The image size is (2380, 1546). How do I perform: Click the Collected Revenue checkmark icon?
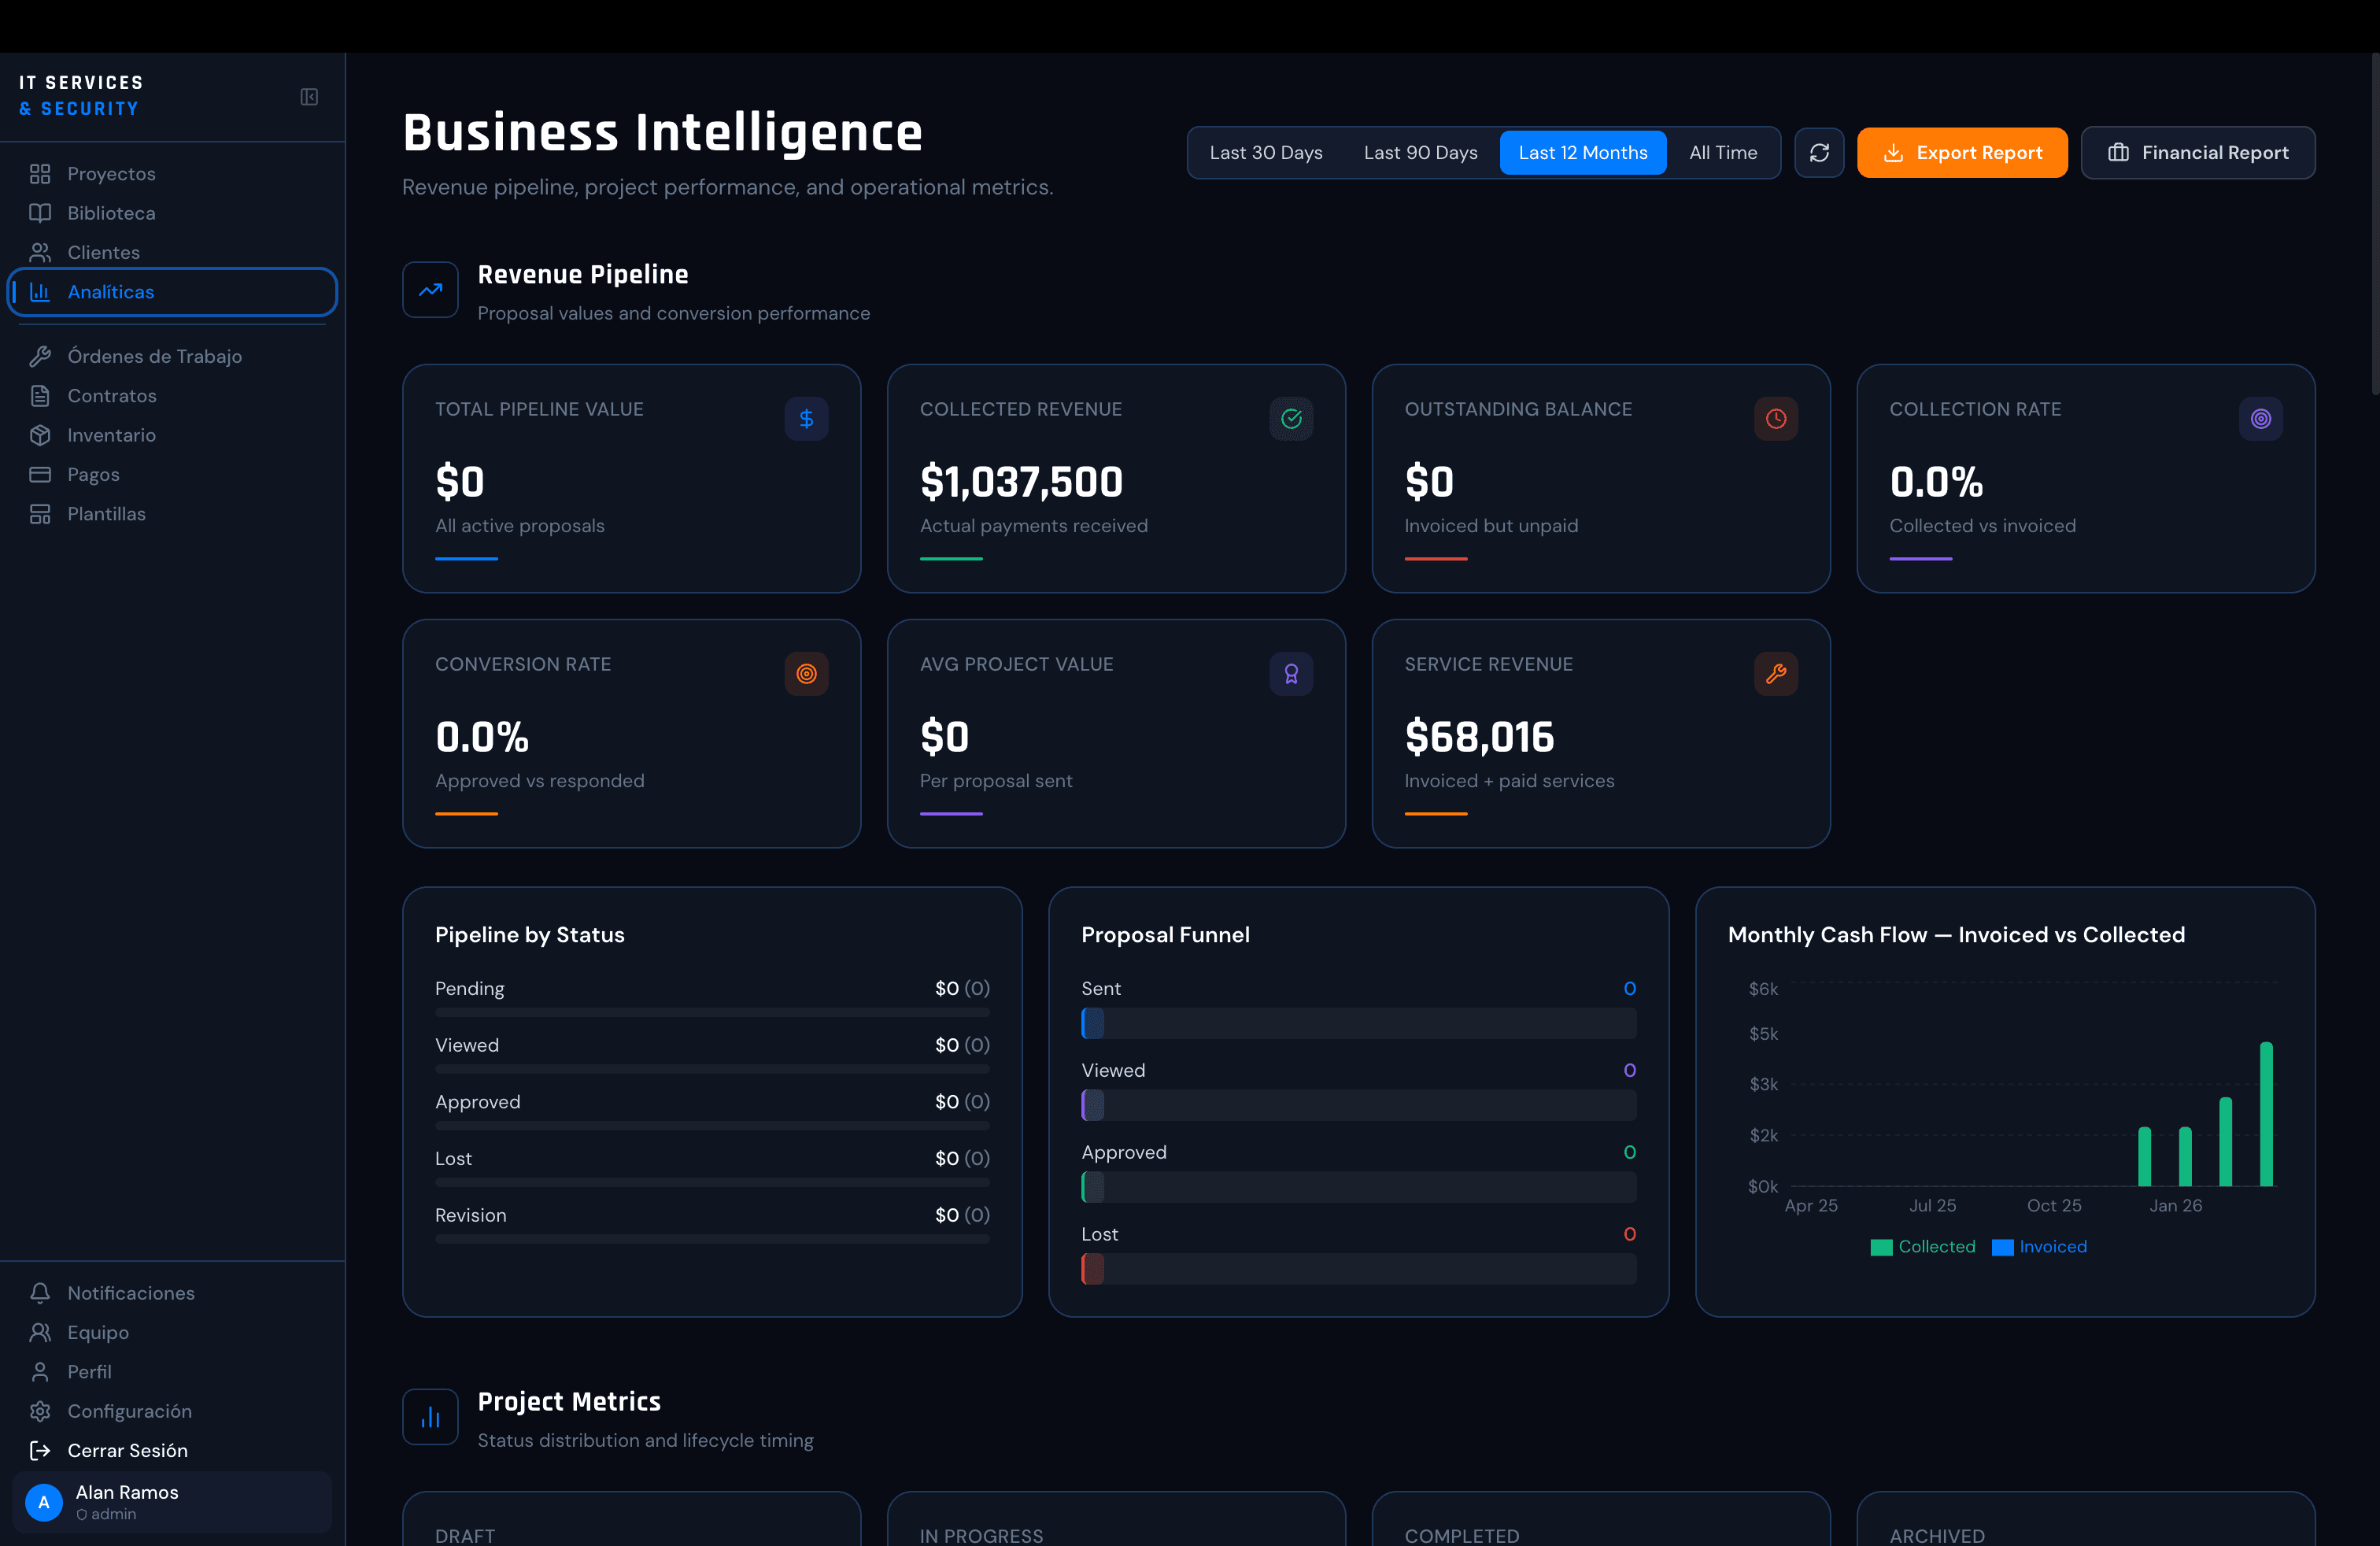click(1291, 419)
